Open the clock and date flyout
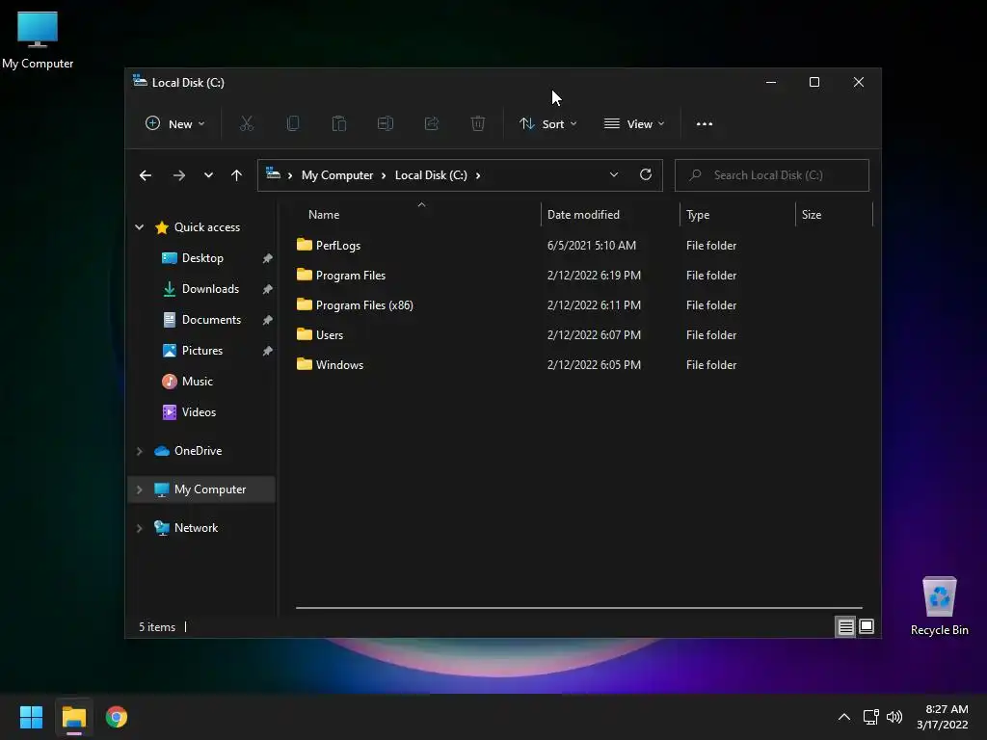 [x=943, y=717]
